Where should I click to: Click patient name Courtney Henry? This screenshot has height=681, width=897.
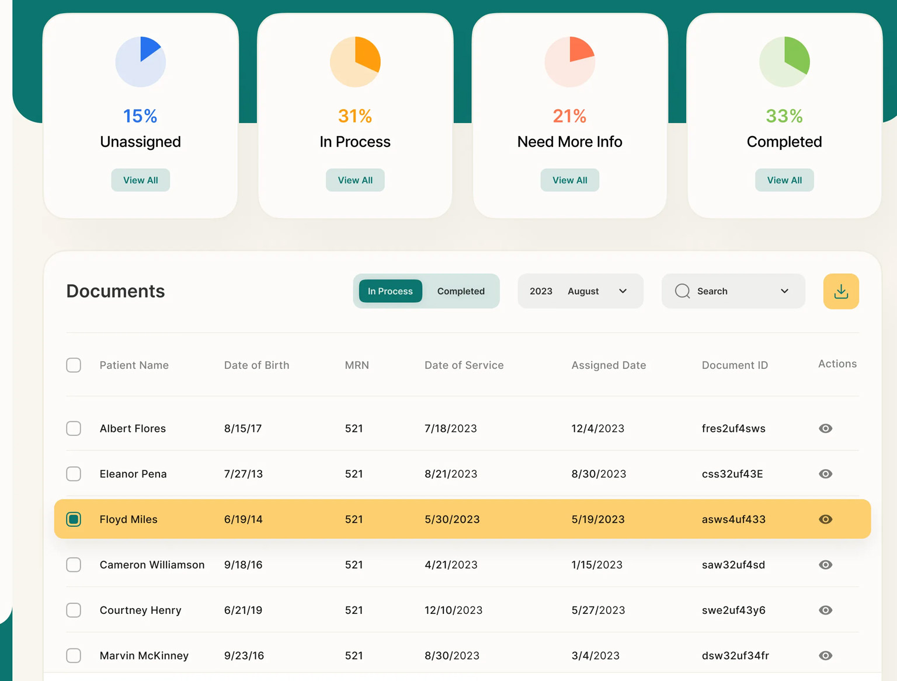click(x=140, y=610)
